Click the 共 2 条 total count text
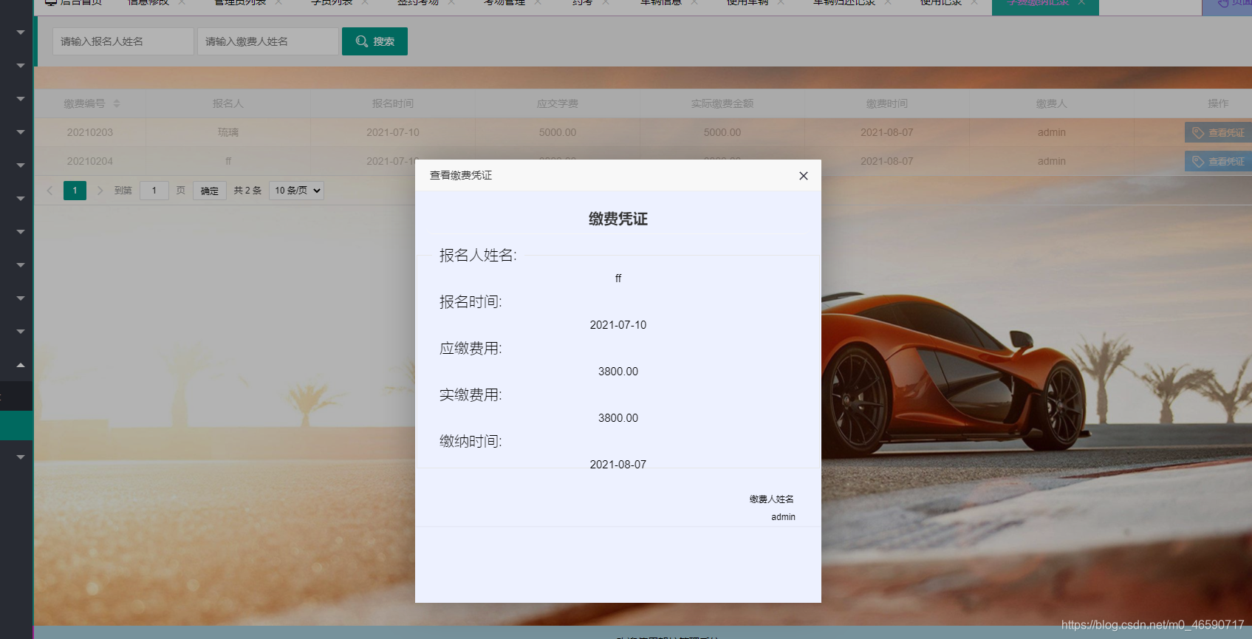1252x639 pixels. tap(247, 191)
